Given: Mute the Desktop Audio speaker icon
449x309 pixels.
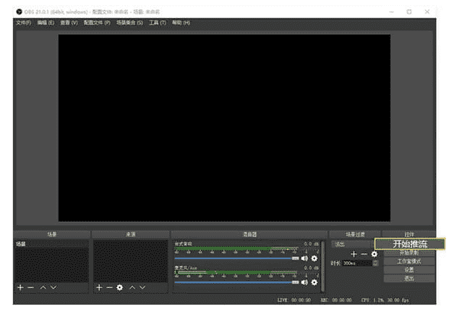Looking at the screenshot, I should tap(304, 258).
